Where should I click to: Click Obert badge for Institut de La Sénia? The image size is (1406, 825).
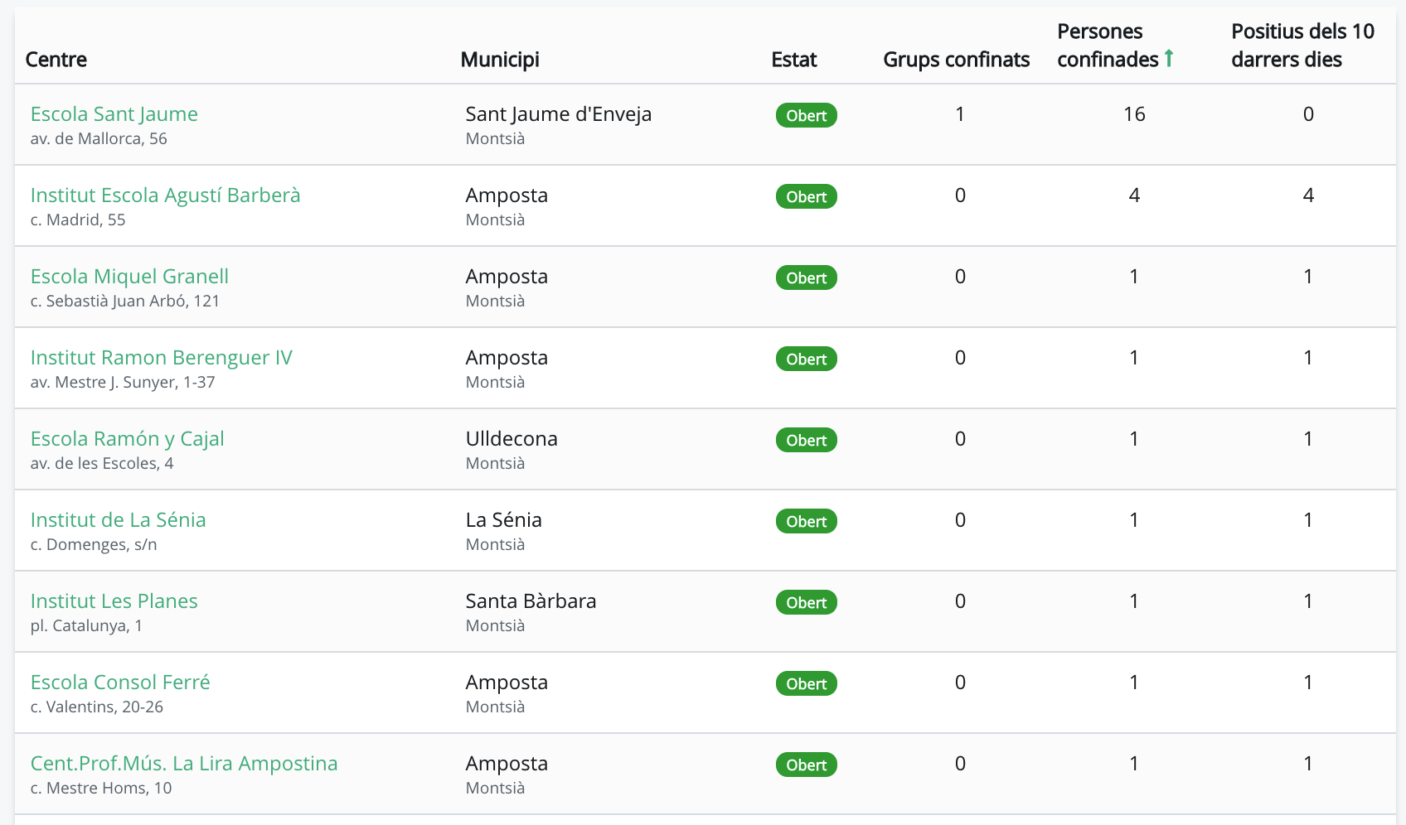[x=807, y=521]
